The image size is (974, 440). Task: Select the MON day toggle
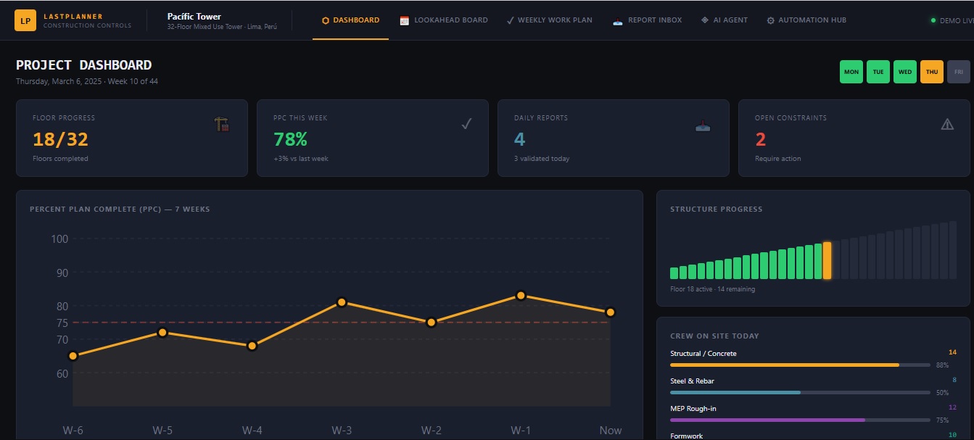851,72
